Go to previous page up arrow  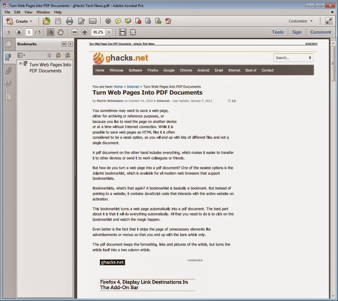click(x=9, y=32)
